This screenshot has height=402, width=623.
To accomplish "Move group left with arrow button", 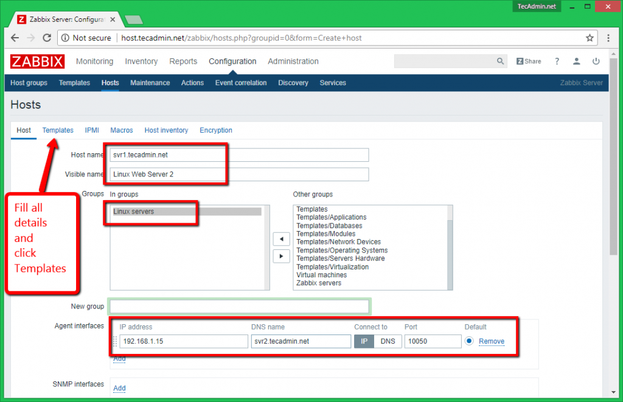I will [280, 238].
